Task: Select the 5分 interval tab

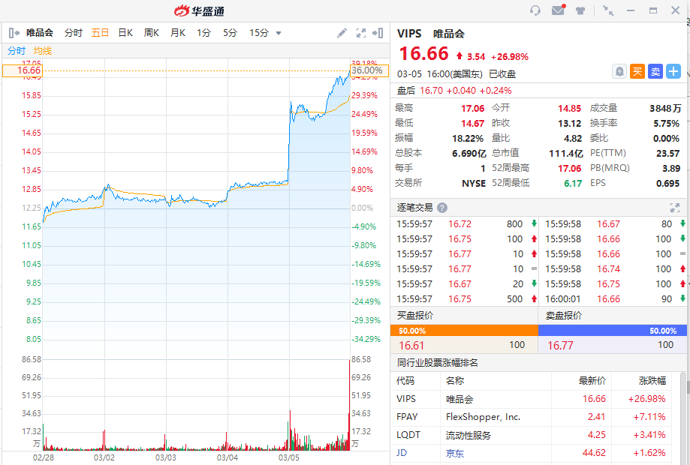Action: click(x=230, y=33)
